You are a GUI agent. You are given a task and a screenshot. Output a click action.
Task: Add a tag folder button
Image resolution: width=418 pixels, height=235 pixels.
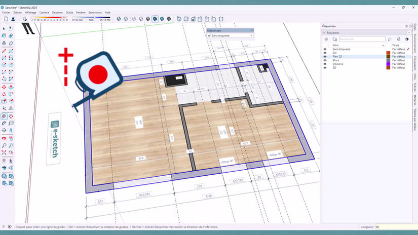tap(334, 39)
